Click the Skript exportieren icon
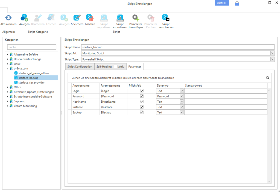This screenshot has width=280, height=192. 120,18
